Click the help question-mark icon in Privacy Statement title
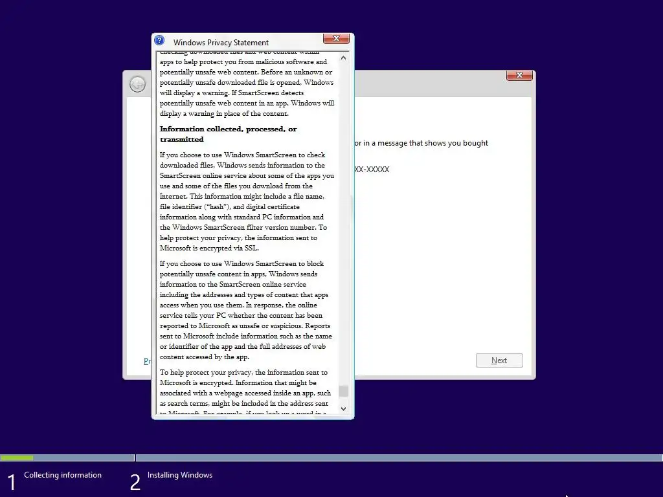This screenshot has height=497, width=663. 159,40
